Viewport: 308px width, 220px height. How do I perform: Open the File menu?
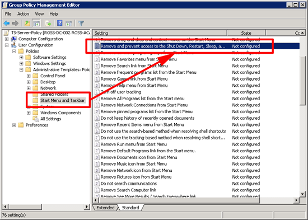pyautogui.click(x=8, y=14)
